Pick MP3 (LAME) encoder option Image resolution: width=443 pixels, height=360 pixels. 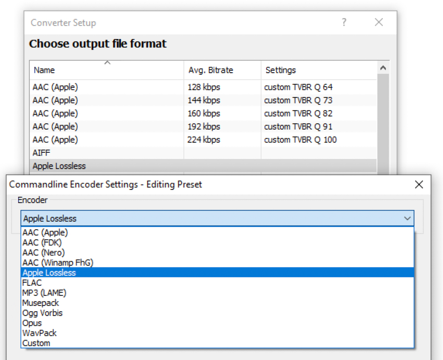click(x=217, y=293)
